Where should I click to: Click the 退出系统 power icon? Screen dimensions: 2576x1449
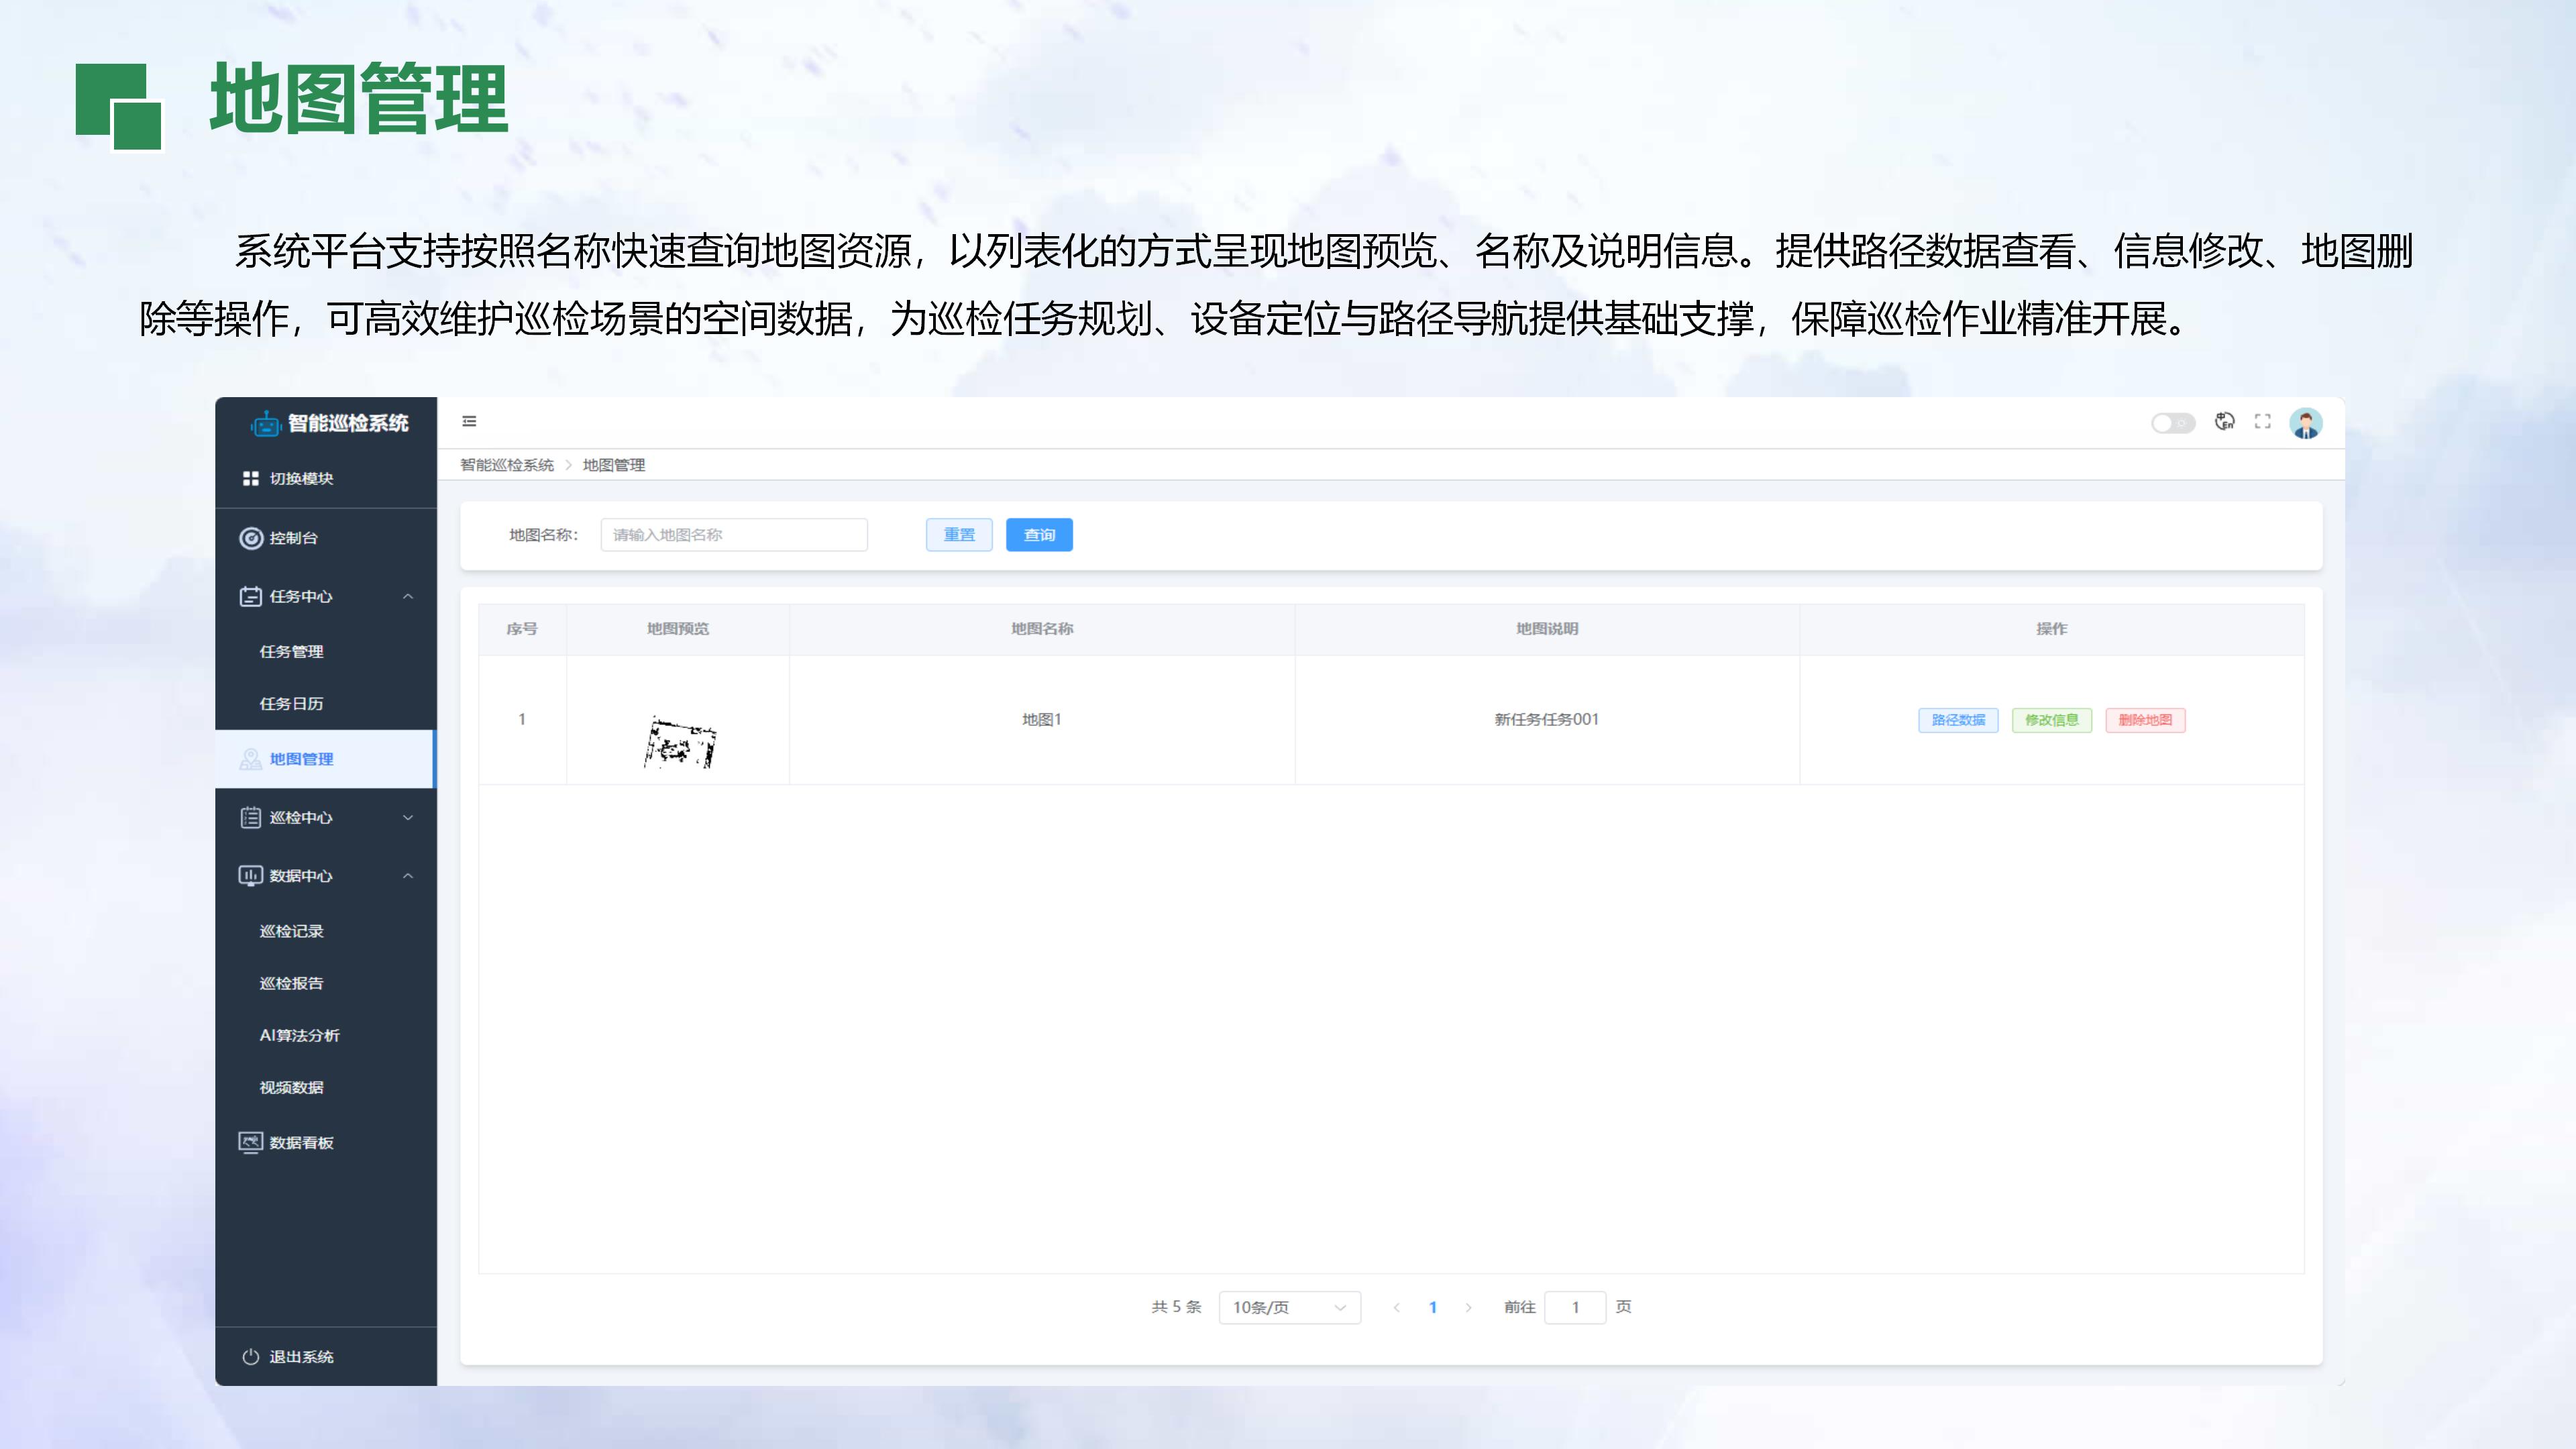point(251,1357)
